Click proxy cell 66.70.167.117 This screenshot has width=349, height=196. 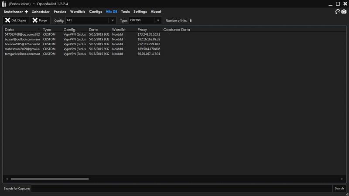pos(149,54)
